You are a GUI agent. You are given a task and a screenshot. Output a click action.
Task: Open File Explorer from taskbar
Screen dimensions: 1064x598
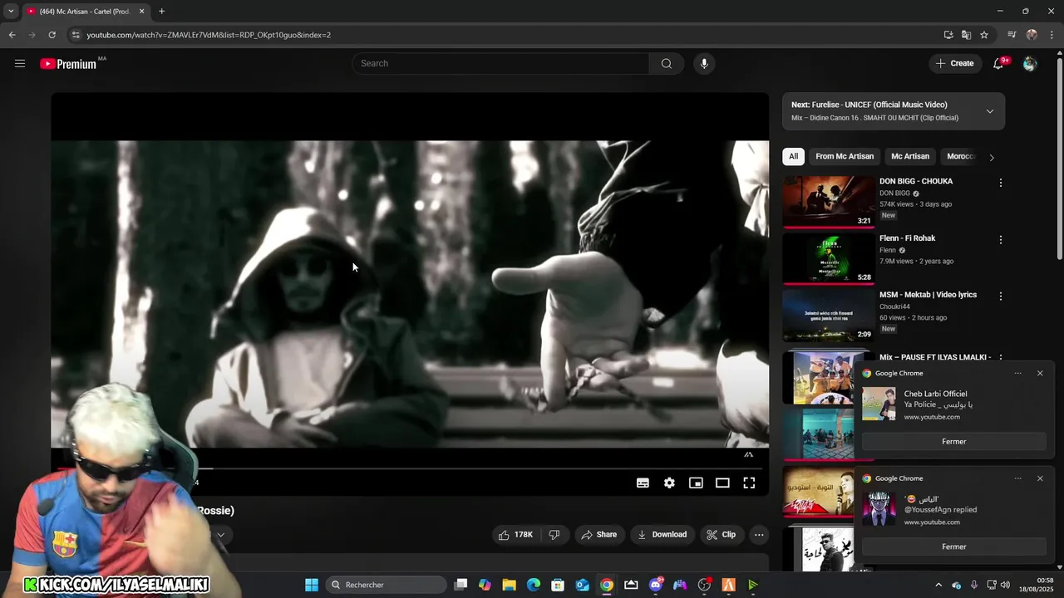point(509,585)
